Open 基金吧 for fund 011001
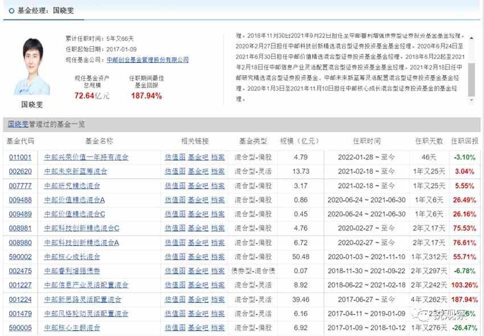This screenshot has width=484, height=336. coord(198,158)
